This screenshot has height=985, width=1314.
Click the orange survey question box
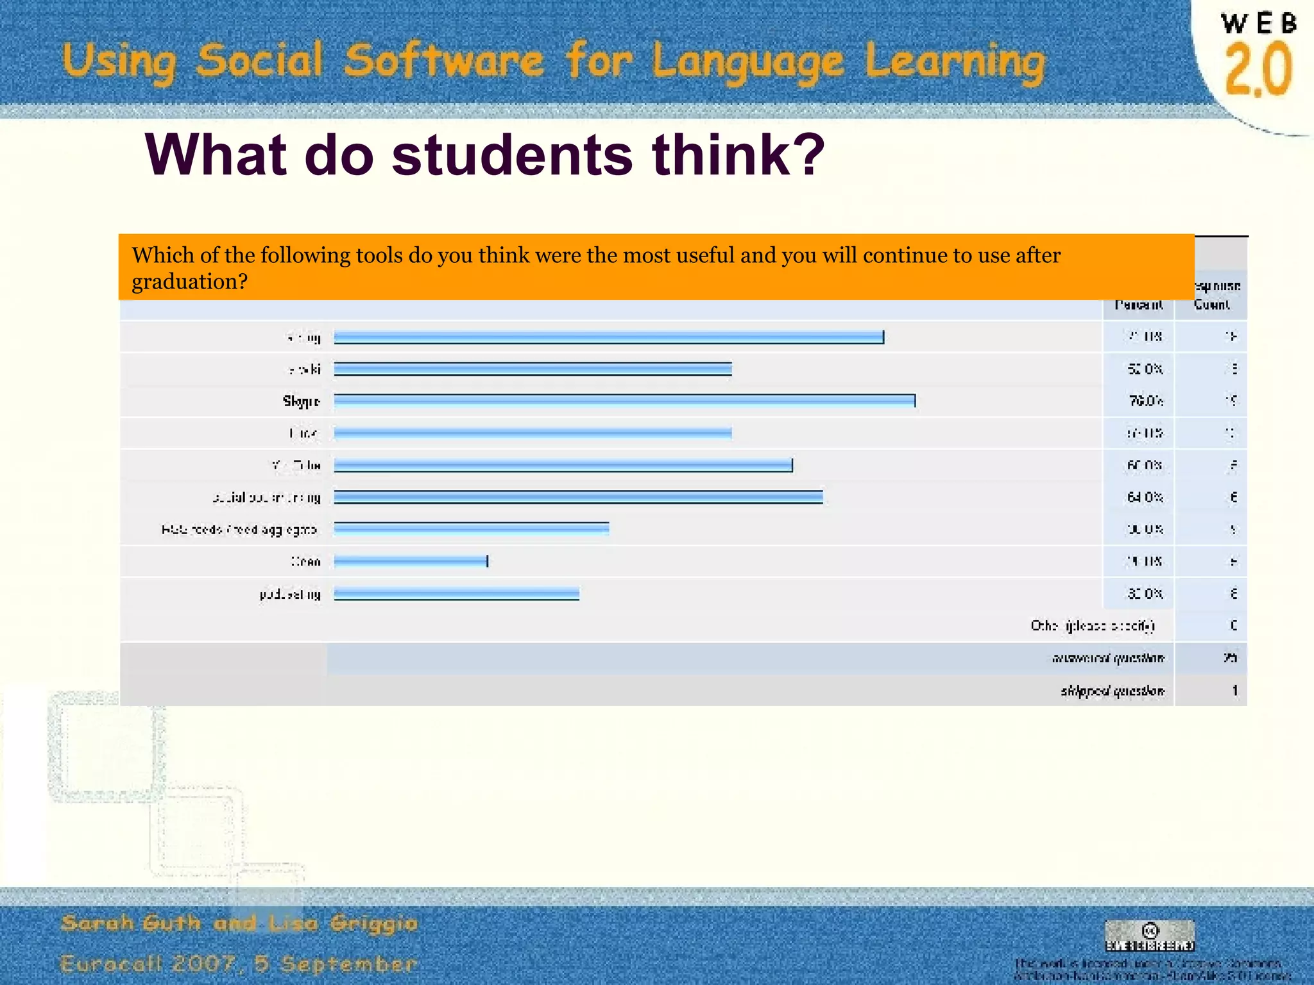[656, 267]
